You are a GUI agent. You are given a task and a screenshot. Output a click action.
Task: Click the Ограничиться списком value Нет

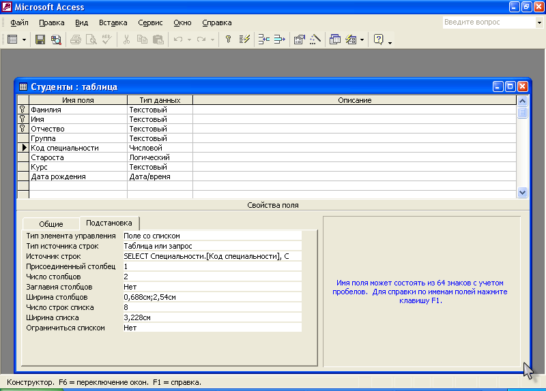(x=212, y=328)
